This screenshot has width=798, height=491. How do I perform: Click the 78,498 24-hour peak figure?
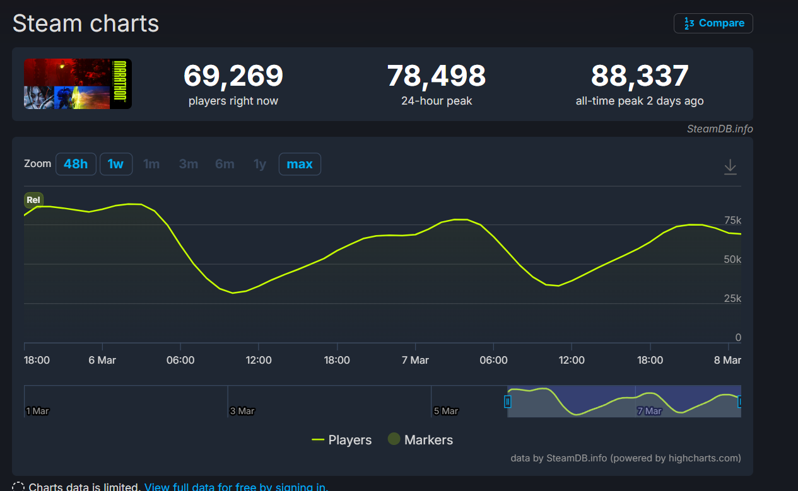pyautogui.click(x=437, y=76)
